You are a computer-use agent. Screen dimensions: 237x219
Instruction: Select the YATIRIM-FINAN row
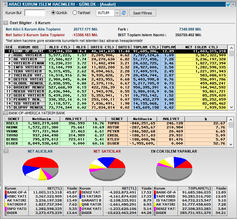pyautogui.click(x=116, y=63)
